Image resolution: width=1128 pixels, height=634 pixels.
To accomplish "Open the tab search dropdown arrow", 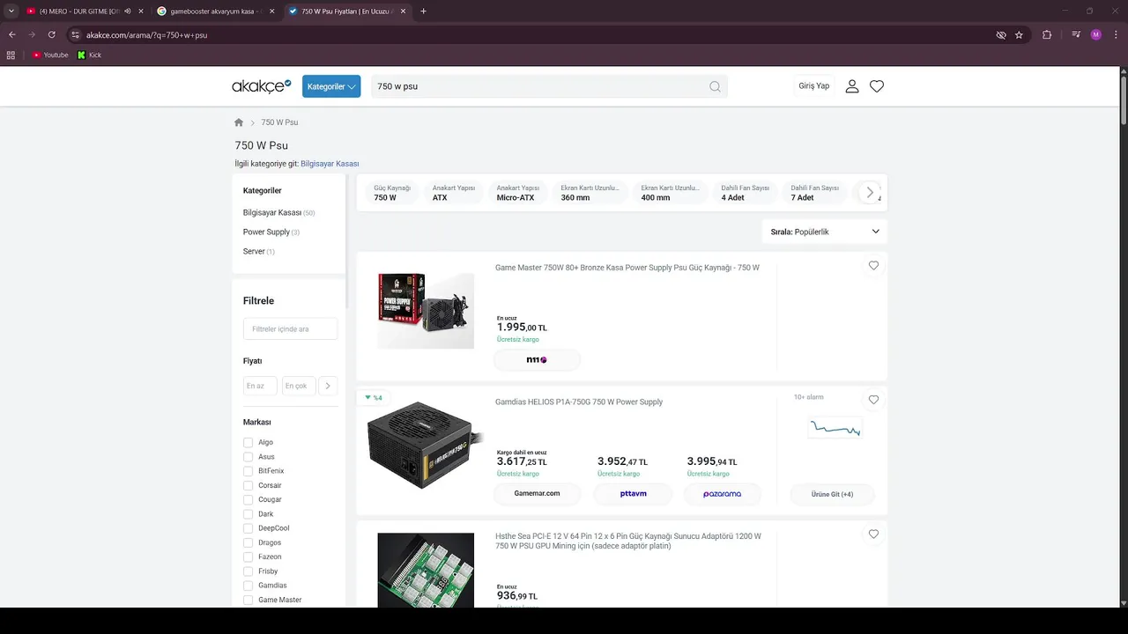I will click(11, 11).
